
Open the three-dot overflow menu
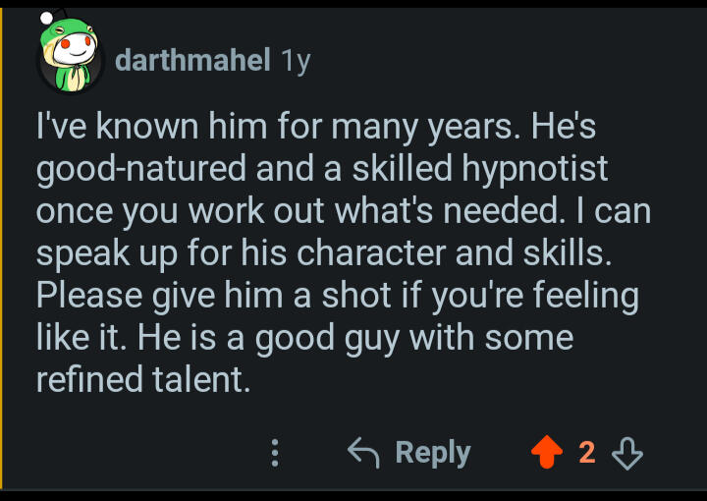coord(275,453)
